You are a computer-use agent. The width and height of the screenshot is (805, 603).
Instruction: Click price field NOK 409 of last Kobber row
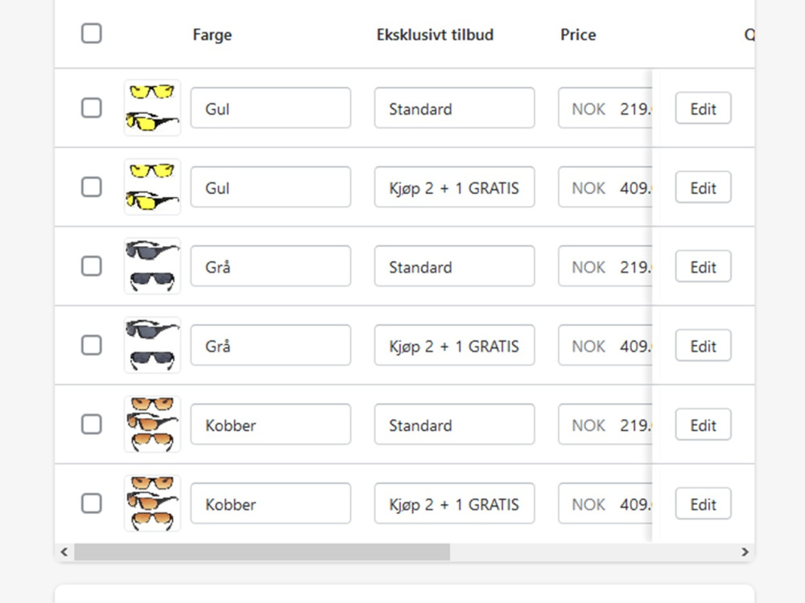point(605,503)
